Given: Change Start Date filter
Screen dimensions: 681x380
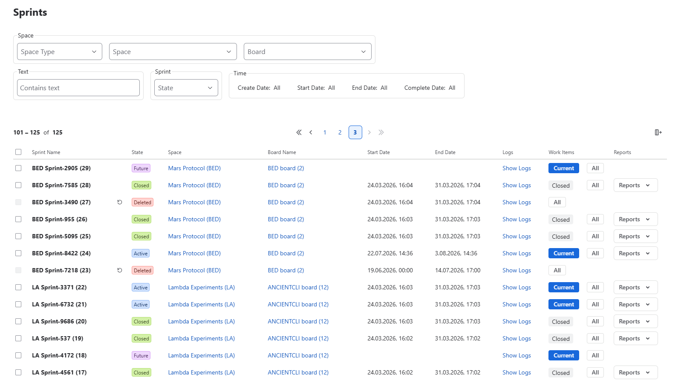Looking at the screenshot, I should pos(316,88).
